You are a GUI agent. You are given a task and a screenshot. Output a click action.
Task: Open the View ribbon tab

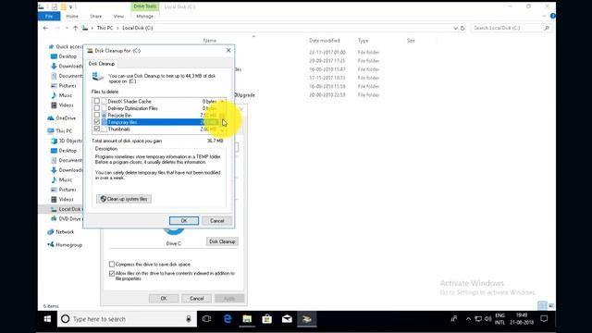(x=118, y=17)
